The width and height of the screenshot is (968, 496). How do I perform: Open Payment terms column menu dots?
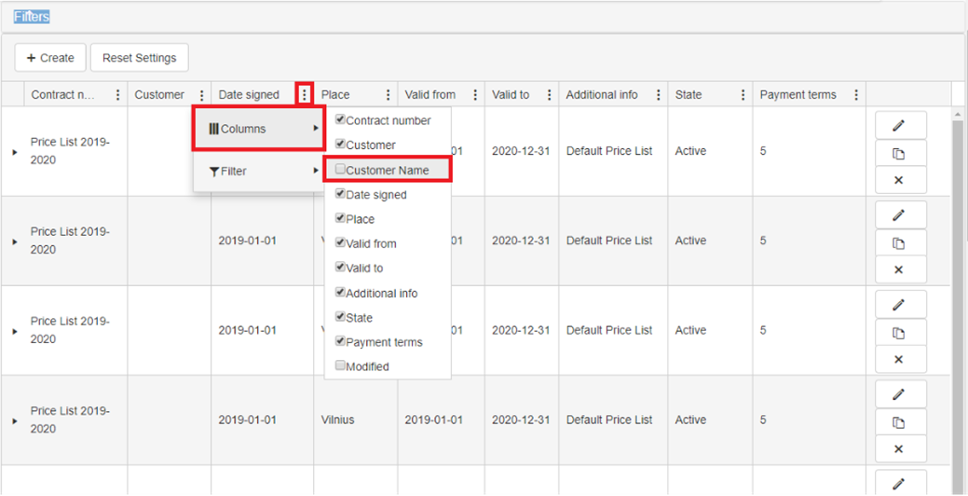click(856, 95)
